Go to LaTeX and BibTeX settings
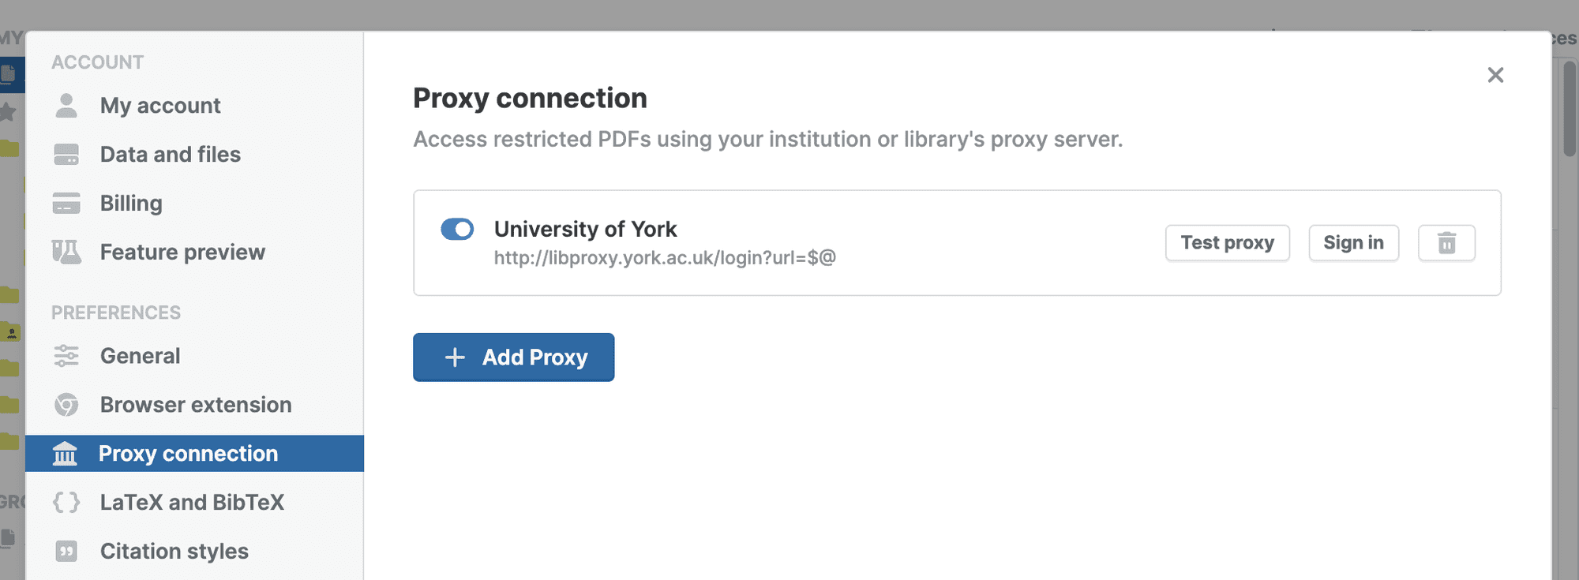 192,503
